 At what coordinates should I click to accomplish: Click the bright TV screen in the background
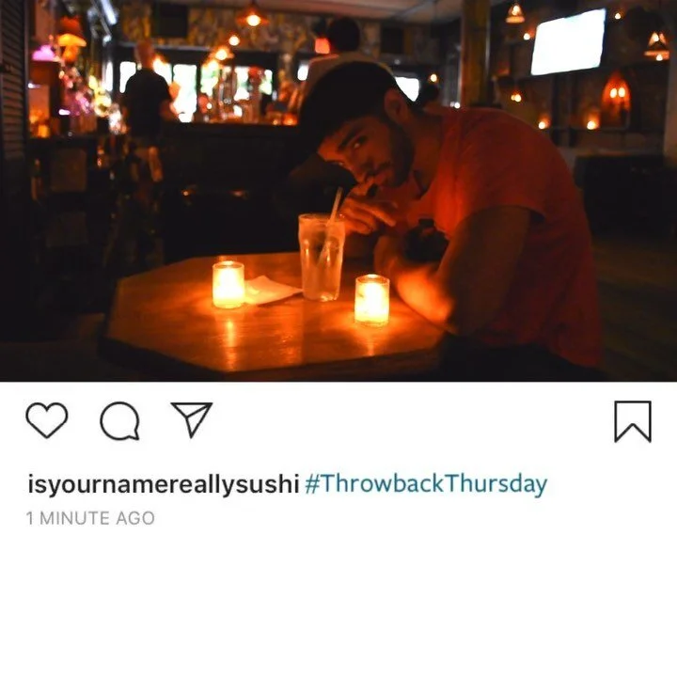(x=567, y=42)
